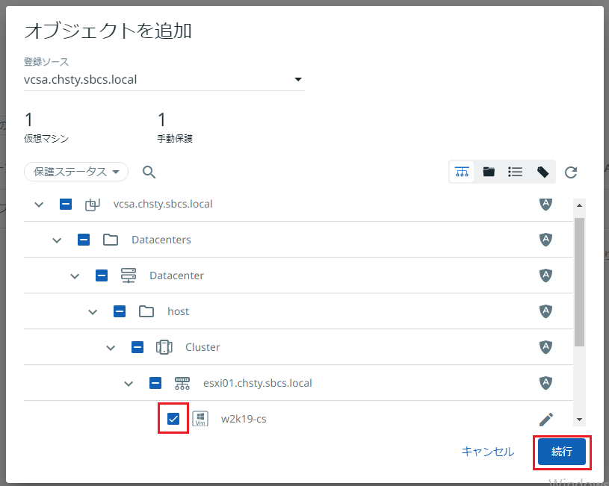Click the 仮想マシン count label
This screenshot has width=609, height=486.
pos(46,139)
